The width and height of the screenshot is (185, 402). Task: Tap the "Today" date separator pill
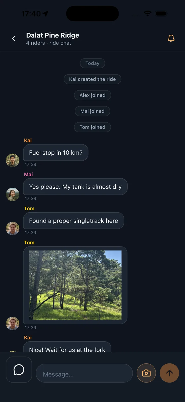click(92, 63)
